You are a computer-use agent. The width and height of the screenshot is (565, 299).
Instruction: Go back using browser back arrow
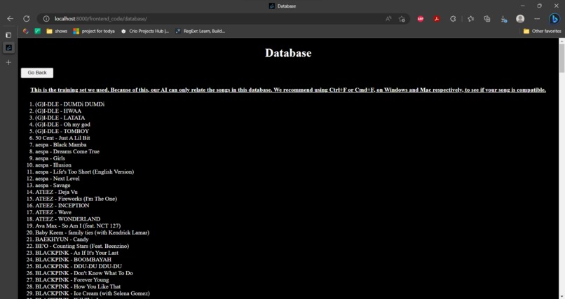(x=10, y=19)
